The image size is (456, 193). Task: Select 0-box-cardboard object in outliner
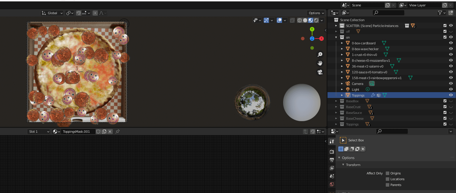363,43
